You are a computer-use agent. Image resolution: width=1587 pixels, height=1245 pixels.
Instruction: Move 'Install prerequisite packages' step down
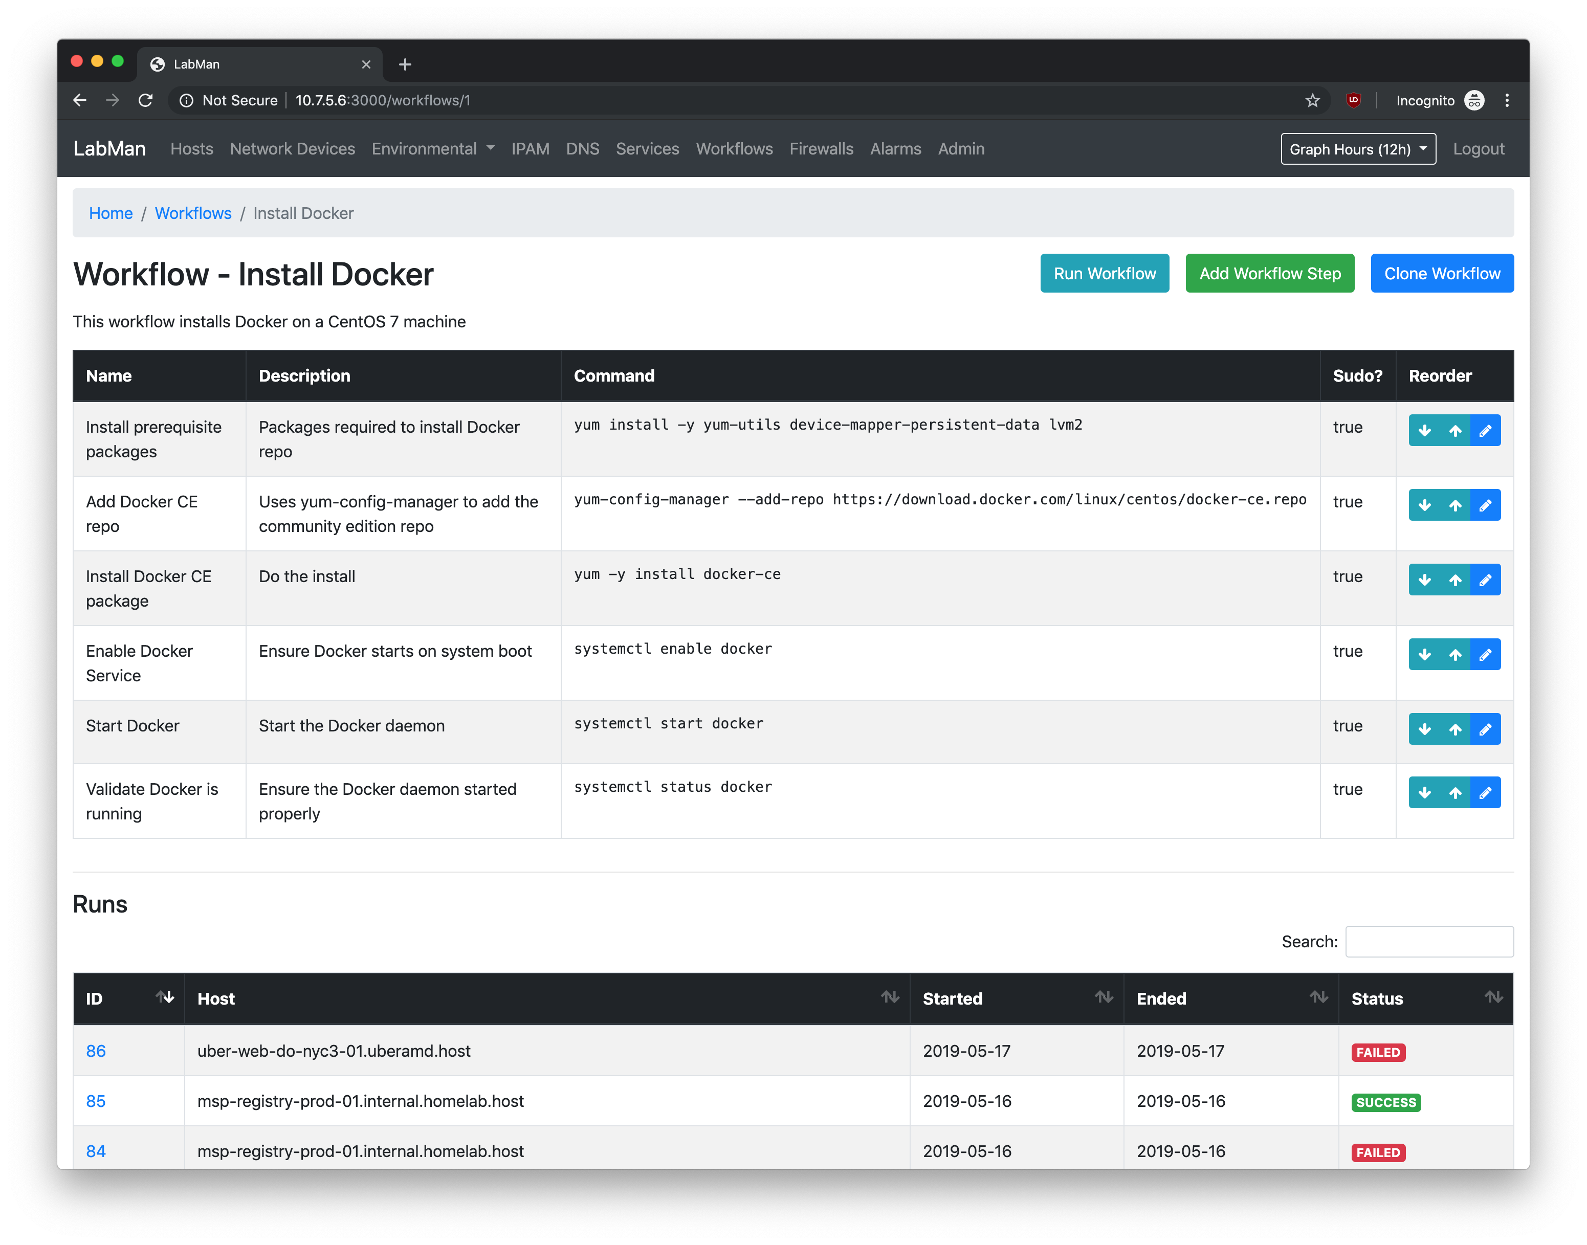click(x=1424, y=431)
